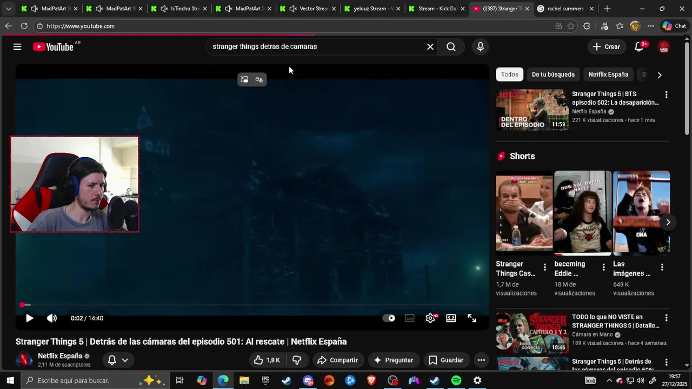Open options for Stranger Things Cast short
692x389 pixels.
[545, 267]
